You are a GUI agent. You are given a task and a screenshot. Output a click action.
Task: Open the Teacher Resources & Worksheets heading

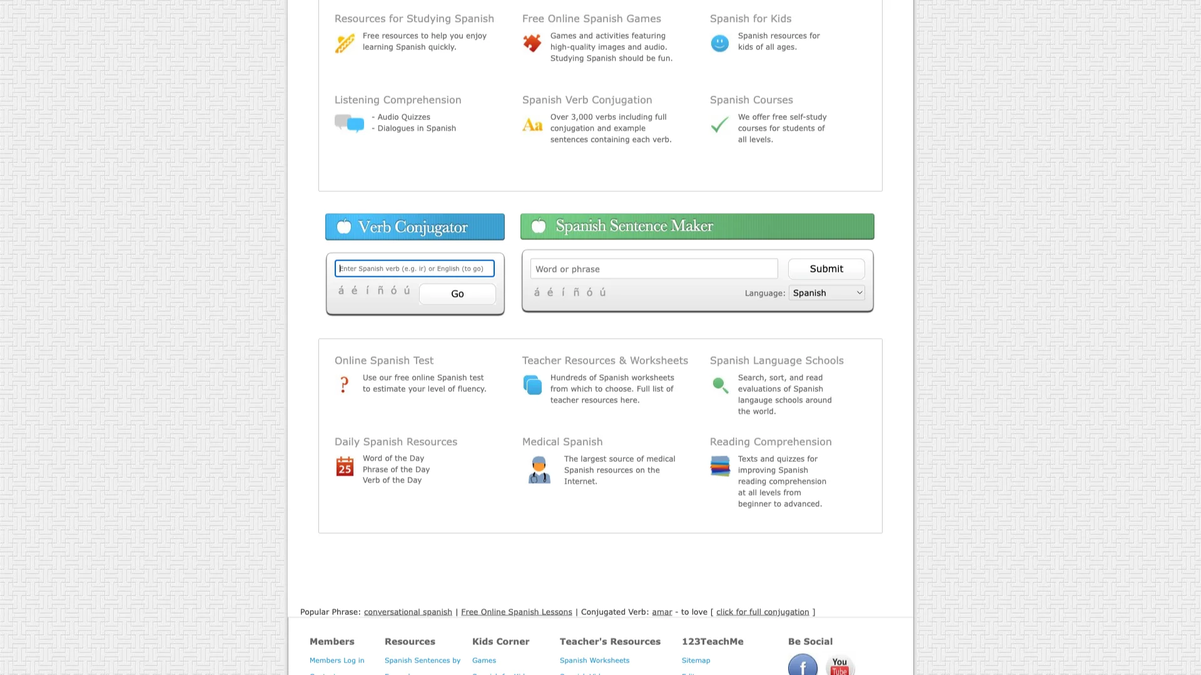[605, 361]
